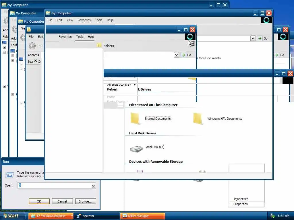
Task: Expand the plus node just above the minus in rearmost My Computer window
Action: (x=4, y=47)
